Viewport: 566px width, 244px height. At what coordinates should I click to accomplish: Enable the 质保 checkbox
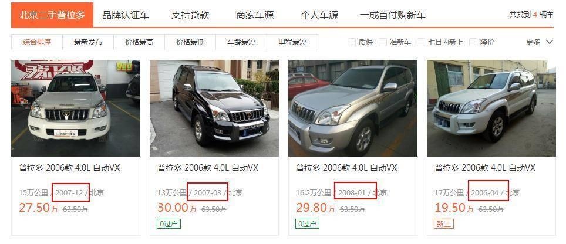coord(352,42)
